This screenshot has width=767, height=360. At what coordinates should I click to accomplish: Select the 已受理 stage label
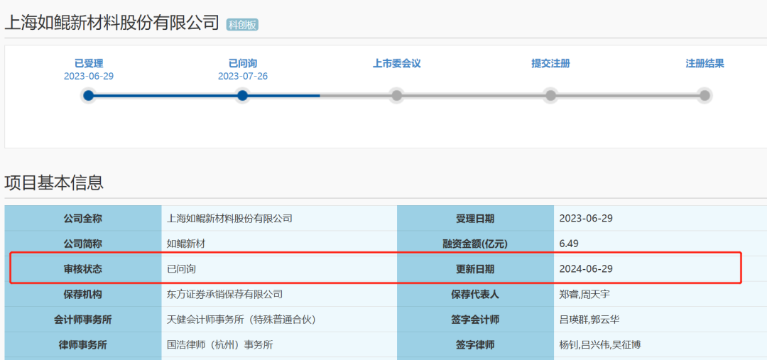coord(89,64)
